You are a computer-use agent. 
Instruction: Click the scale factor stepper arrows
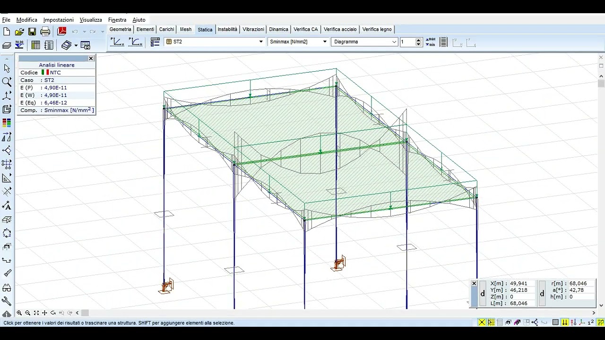(418, 42)
